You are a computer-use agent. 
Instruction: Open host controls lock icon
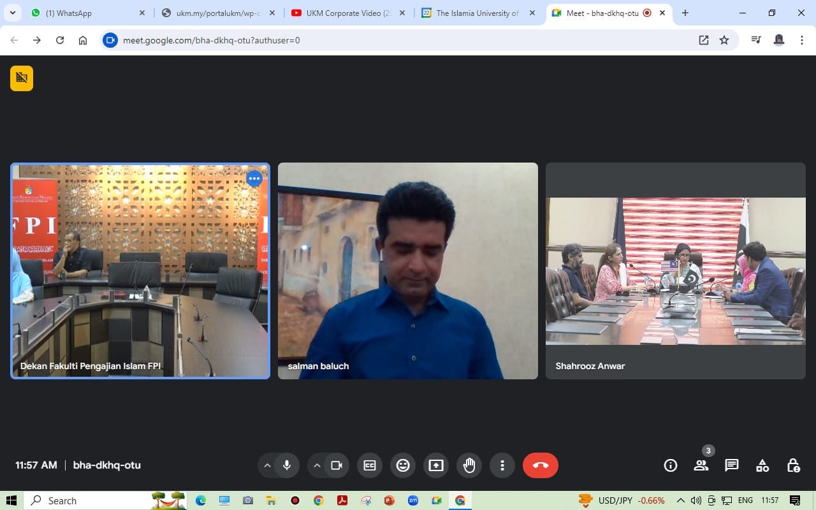(793, 465)
